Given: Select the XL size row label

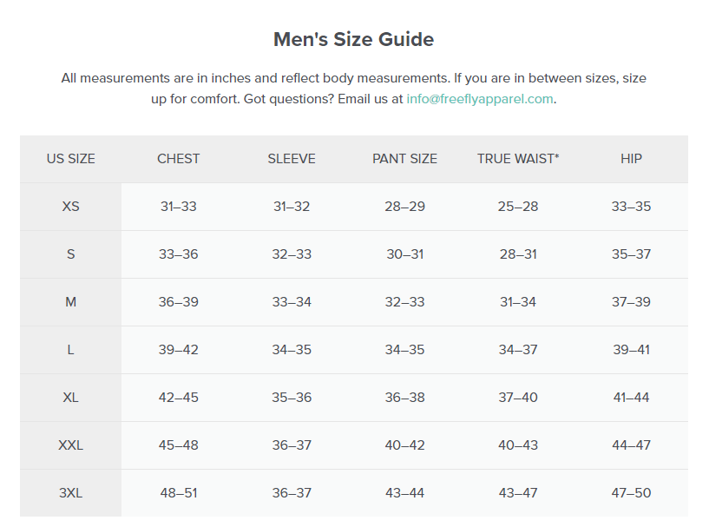Looking at the screenshot, I should 71,398.
